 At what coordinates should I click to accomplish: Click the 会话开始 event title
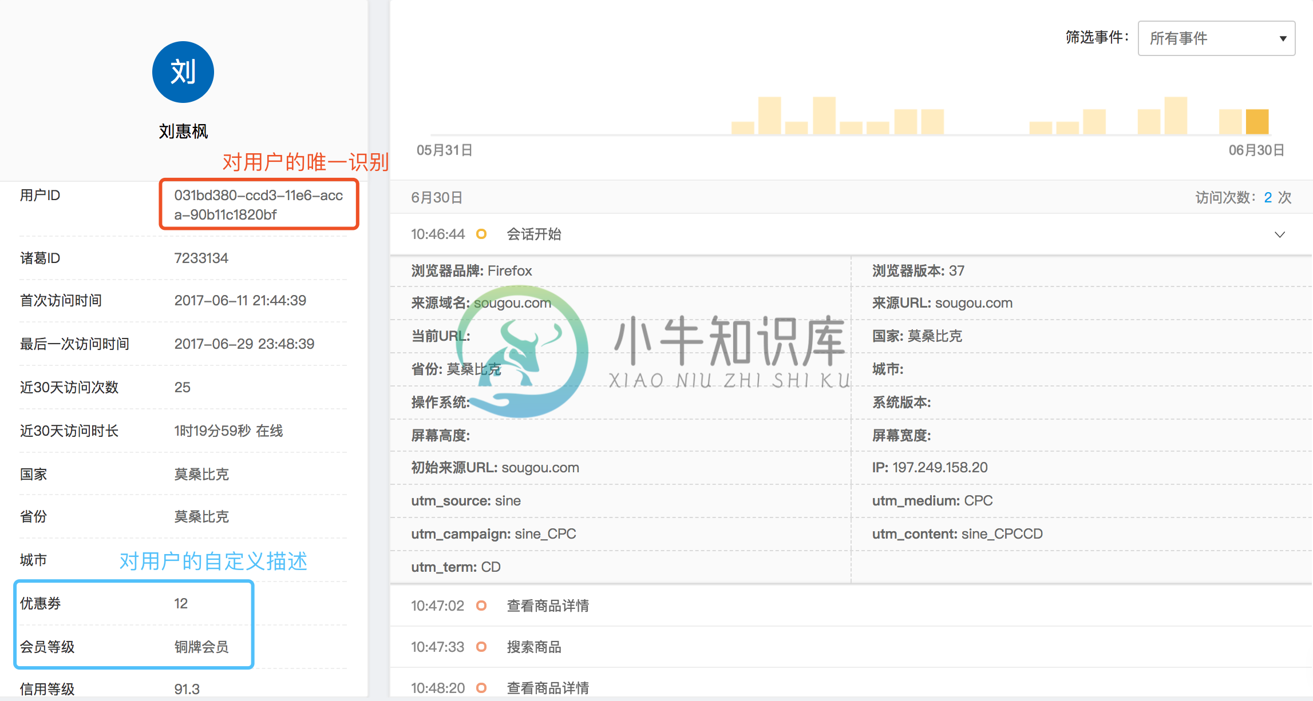[x=534, y=234]
